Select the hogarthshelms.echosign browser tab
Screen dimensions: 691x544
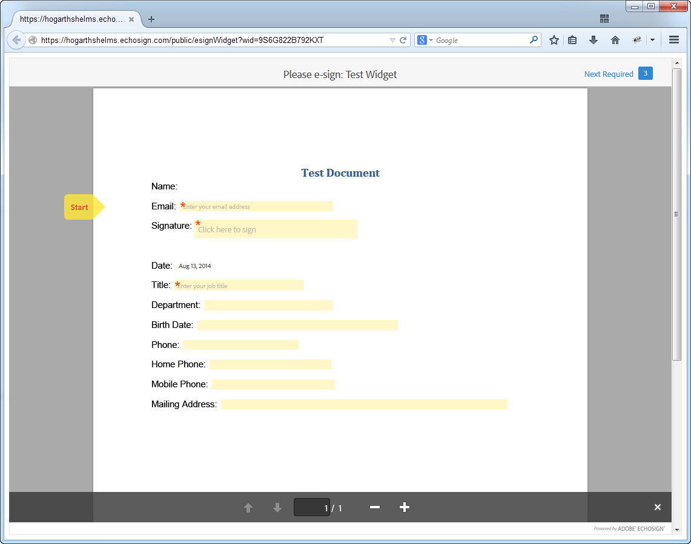[x=70, y=19]
